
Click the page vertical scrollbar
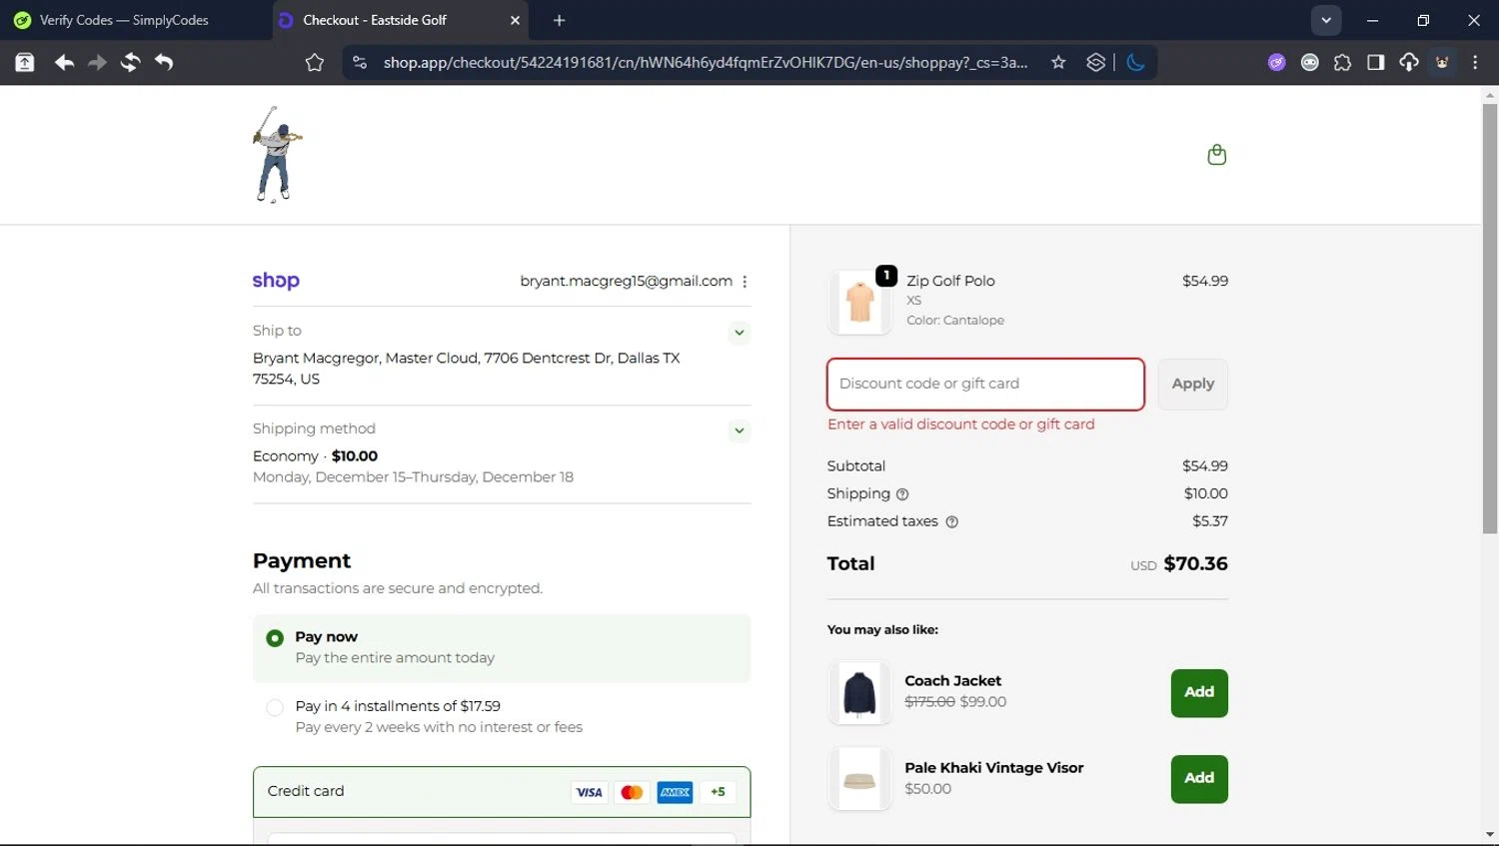pyautogui.click(x=1490, y=320)
